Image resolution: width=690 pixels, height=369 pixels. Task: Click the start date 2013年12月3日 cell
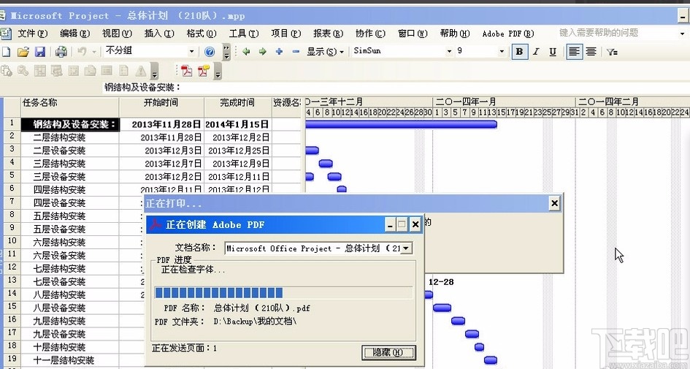pos(161,151)
